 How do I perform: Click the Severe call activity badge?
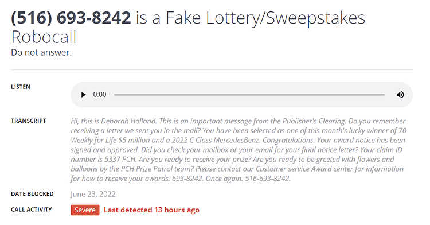click(x=85, y=210)
